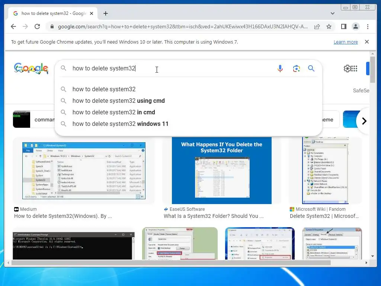381x286 pixels.
Task: Click the horizontal scrollbar right arrow
Action: point(366,263)
